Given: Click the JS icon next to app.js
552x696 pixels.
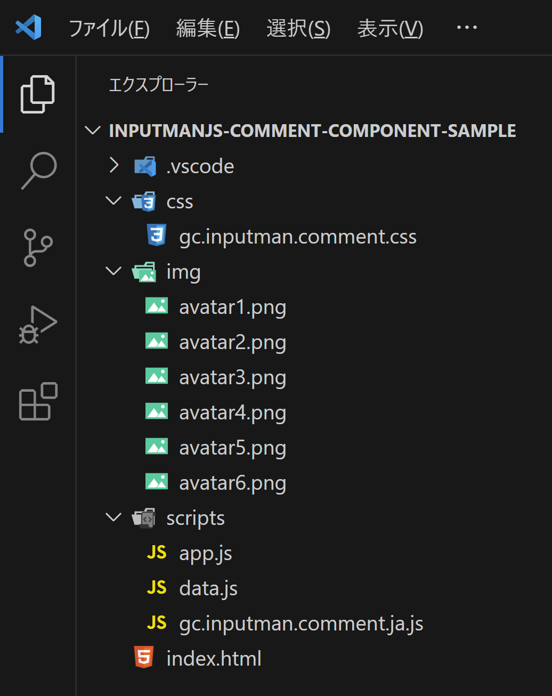Looking at the screenshot, I should click(x=157, y=553).
